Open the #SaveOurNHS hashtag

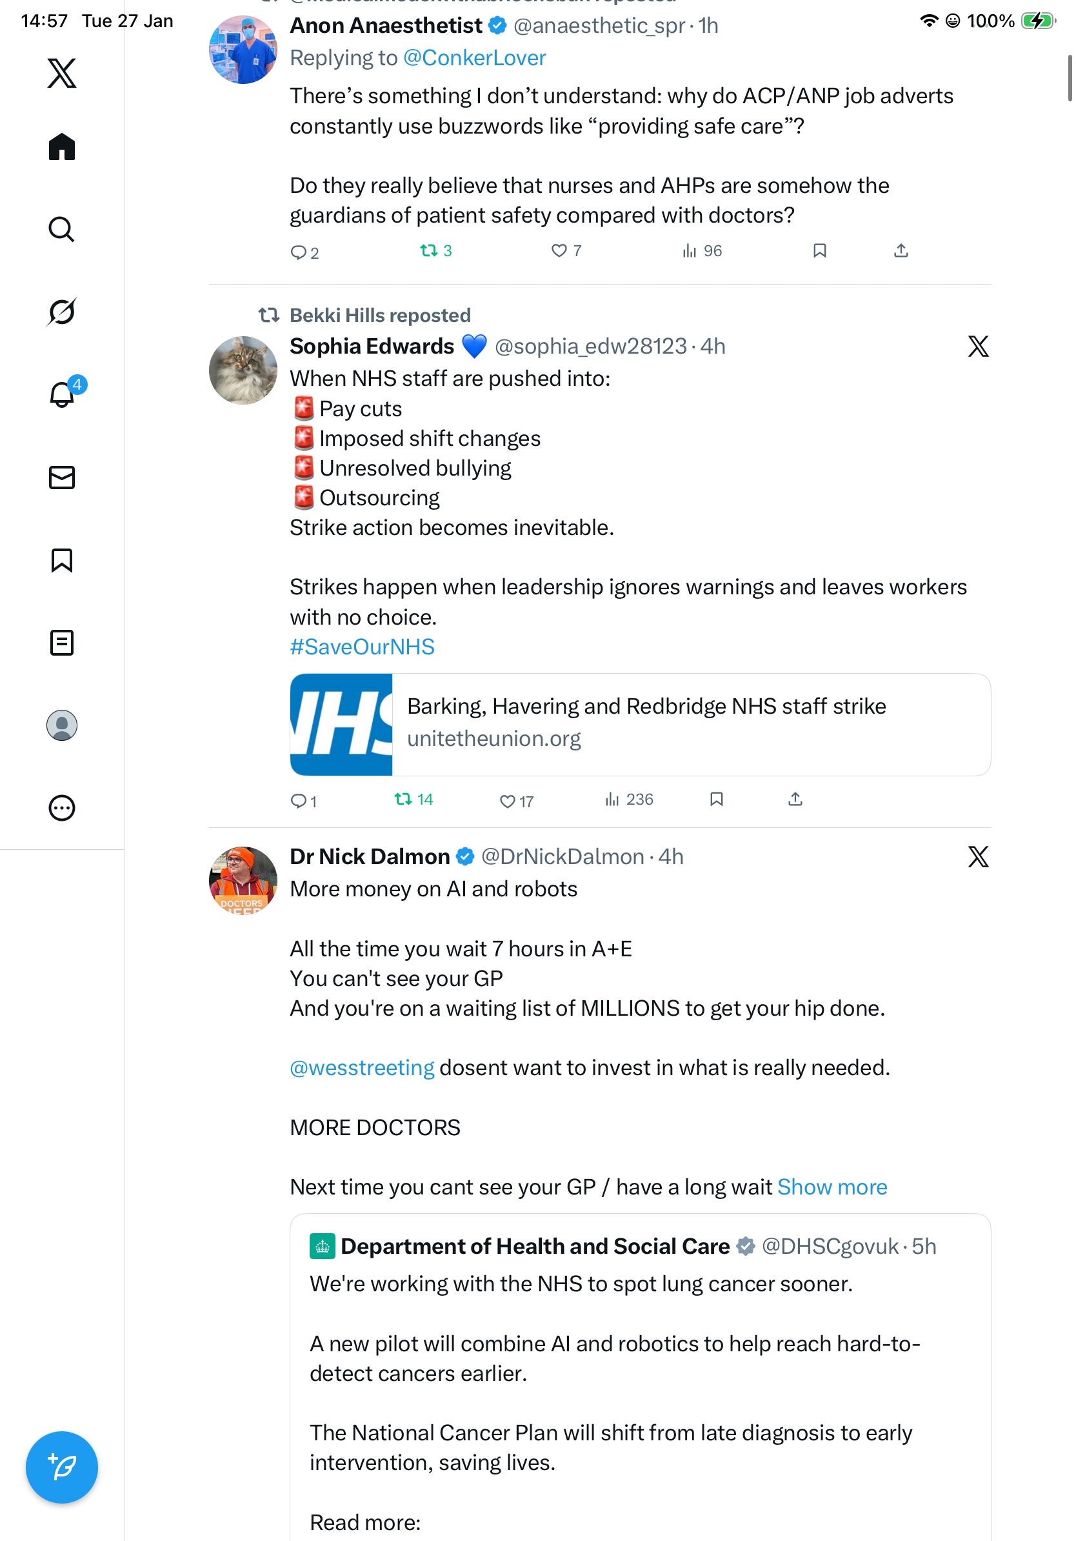[362, 647]
